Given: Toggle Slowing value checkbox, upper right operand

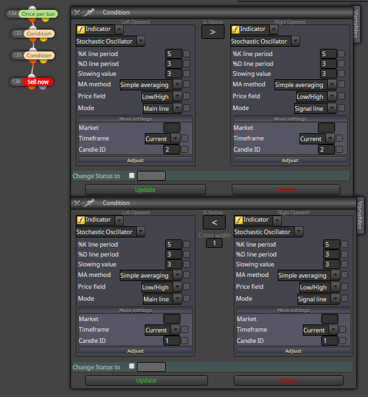Looking at the screenshot, I should point(341,73).
